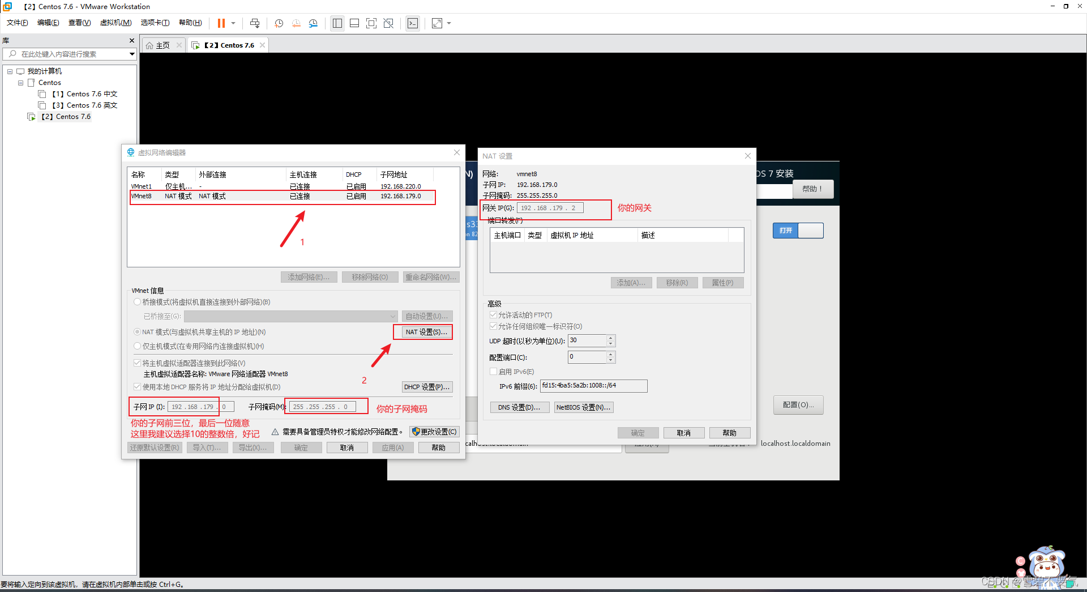Click 配置(O)... button in the installer
Screen dimensions: 1087x592
[798, 405]
